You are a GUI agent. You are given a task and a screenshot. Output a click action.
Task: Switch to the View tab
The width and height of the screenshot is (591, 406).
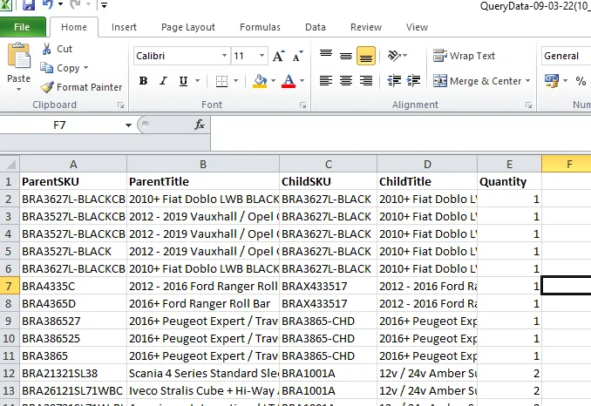click(417, 27)
